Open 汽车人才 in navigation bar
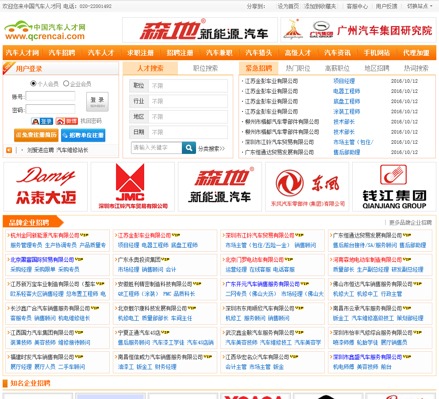439x399 pixels. [101, 53]
